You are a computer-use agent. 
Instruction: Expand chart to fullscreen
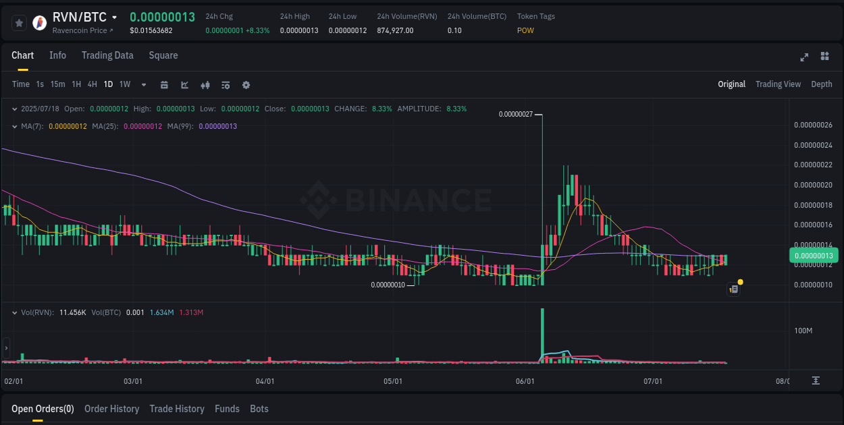click(x=804, y=57)
